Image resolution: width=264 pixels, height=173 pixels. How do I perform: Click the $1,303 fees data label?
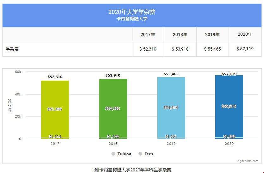(x=229, y=137)
